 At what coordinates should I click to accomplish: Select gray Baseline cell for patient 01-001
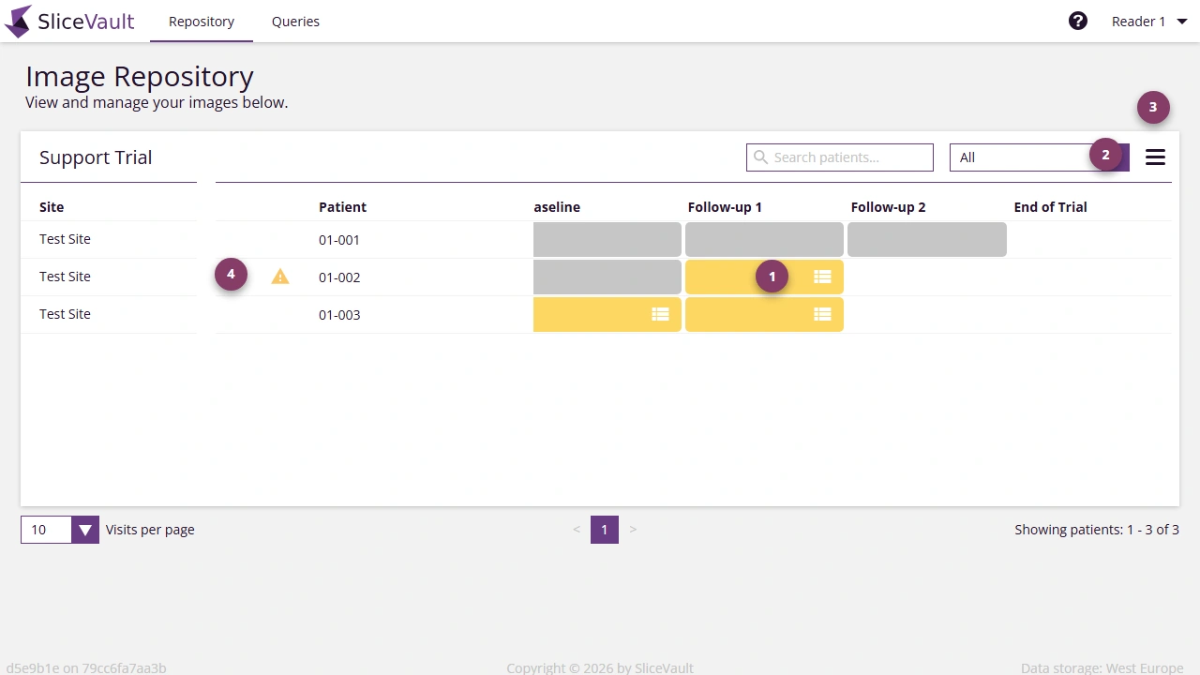pos(607,240)
